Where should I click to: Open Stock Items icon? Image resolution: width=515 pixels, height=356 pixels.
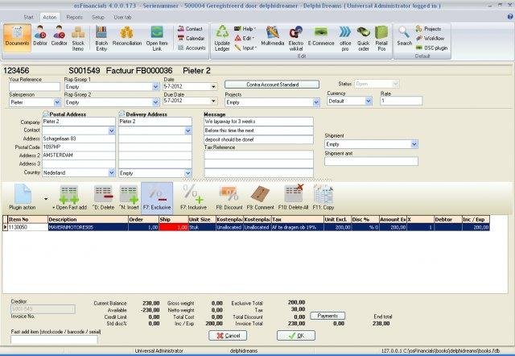click(78, 38)
